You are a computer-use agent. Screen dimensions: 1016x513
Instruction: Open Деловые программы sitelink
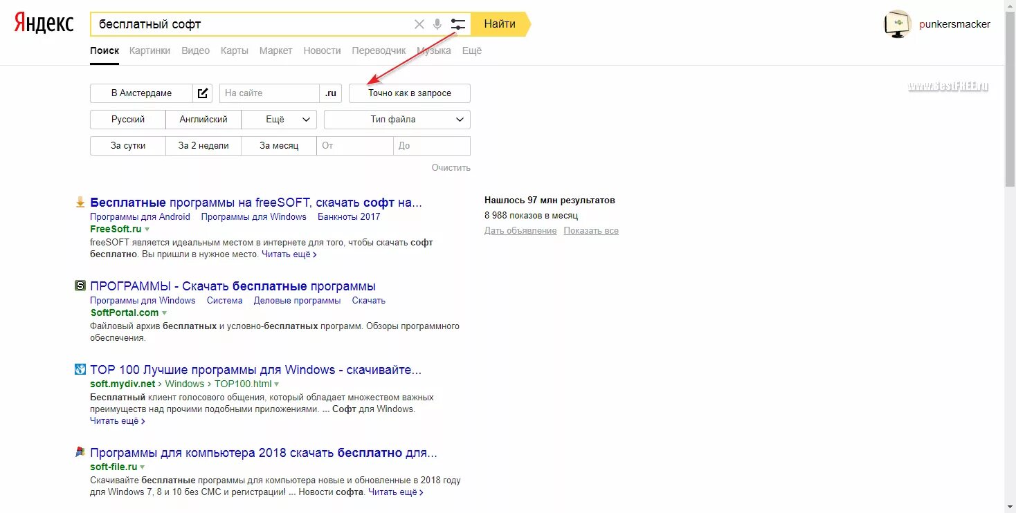[297, 301]
